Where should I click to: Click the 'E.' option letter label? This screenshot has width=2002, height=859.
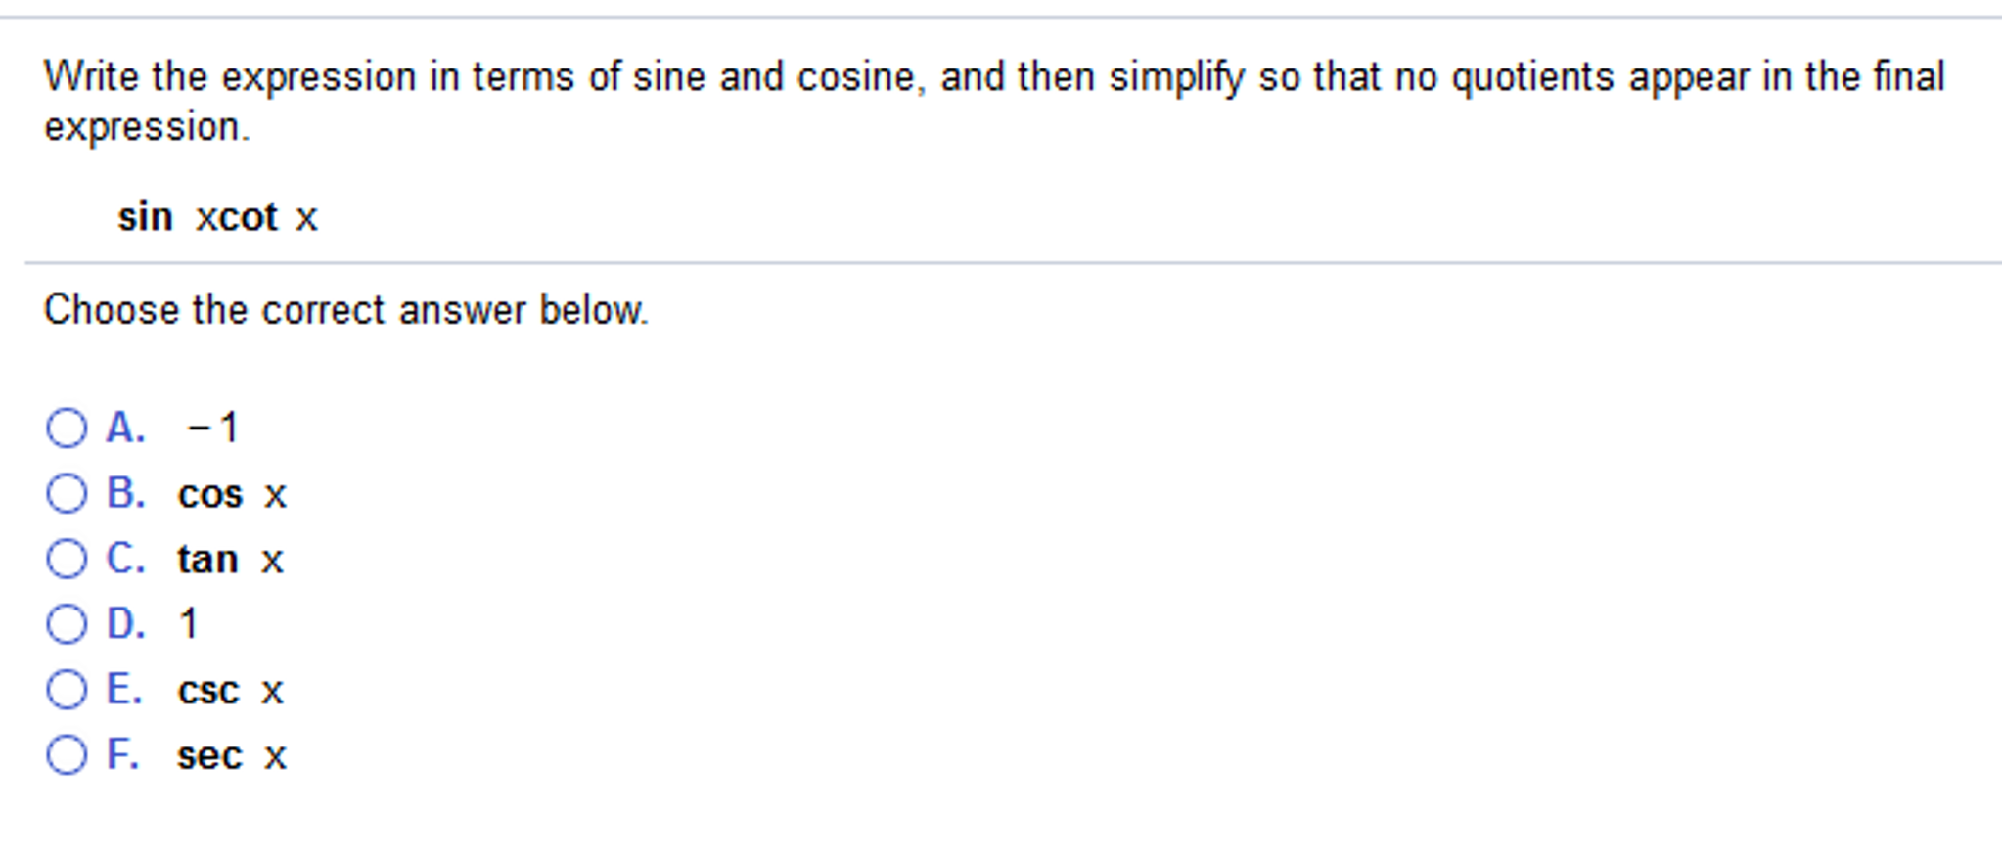(124, 689)
